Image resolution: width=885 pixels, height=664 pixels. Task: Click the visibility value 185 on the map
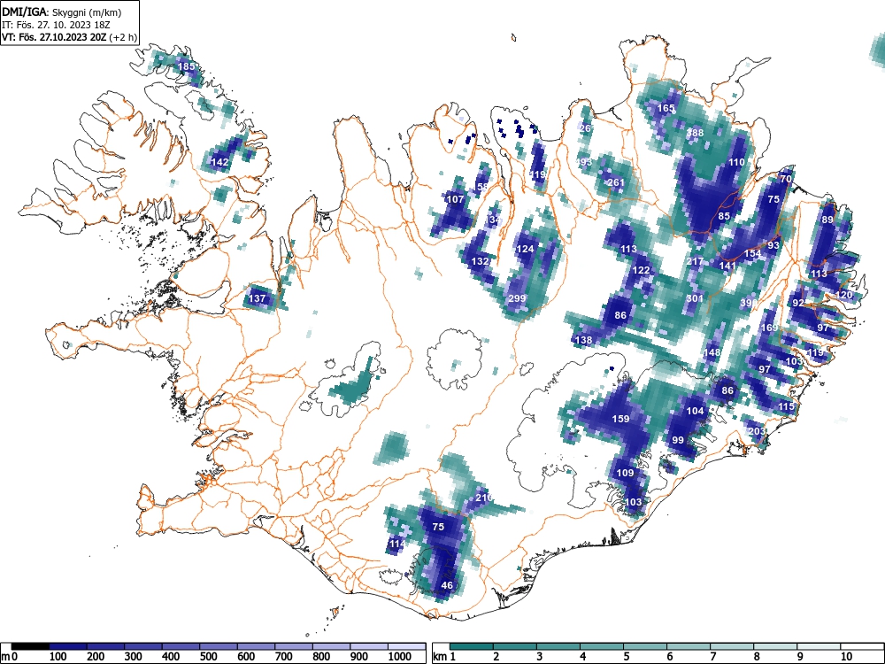186,66
